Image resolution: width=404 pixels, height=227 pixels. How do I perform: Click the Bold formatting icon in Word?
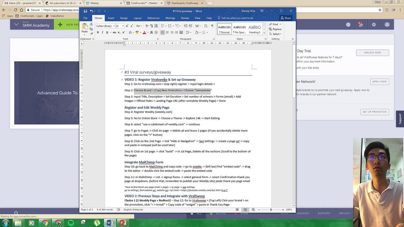point(98,32)
